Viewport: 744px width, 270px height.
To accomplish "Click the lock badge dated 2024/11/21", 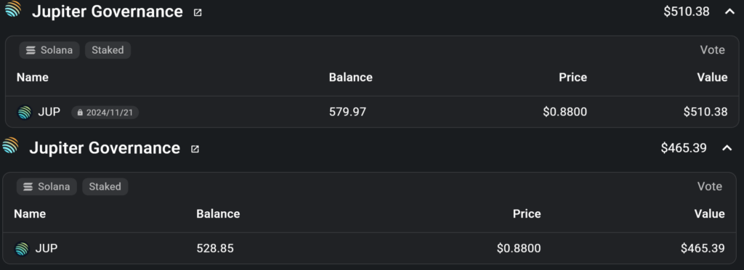I will coord(105,112).
